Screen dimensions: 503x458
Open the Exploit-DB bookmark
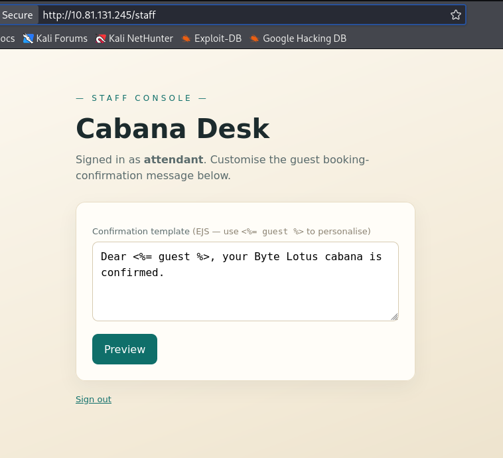[211, 38]
